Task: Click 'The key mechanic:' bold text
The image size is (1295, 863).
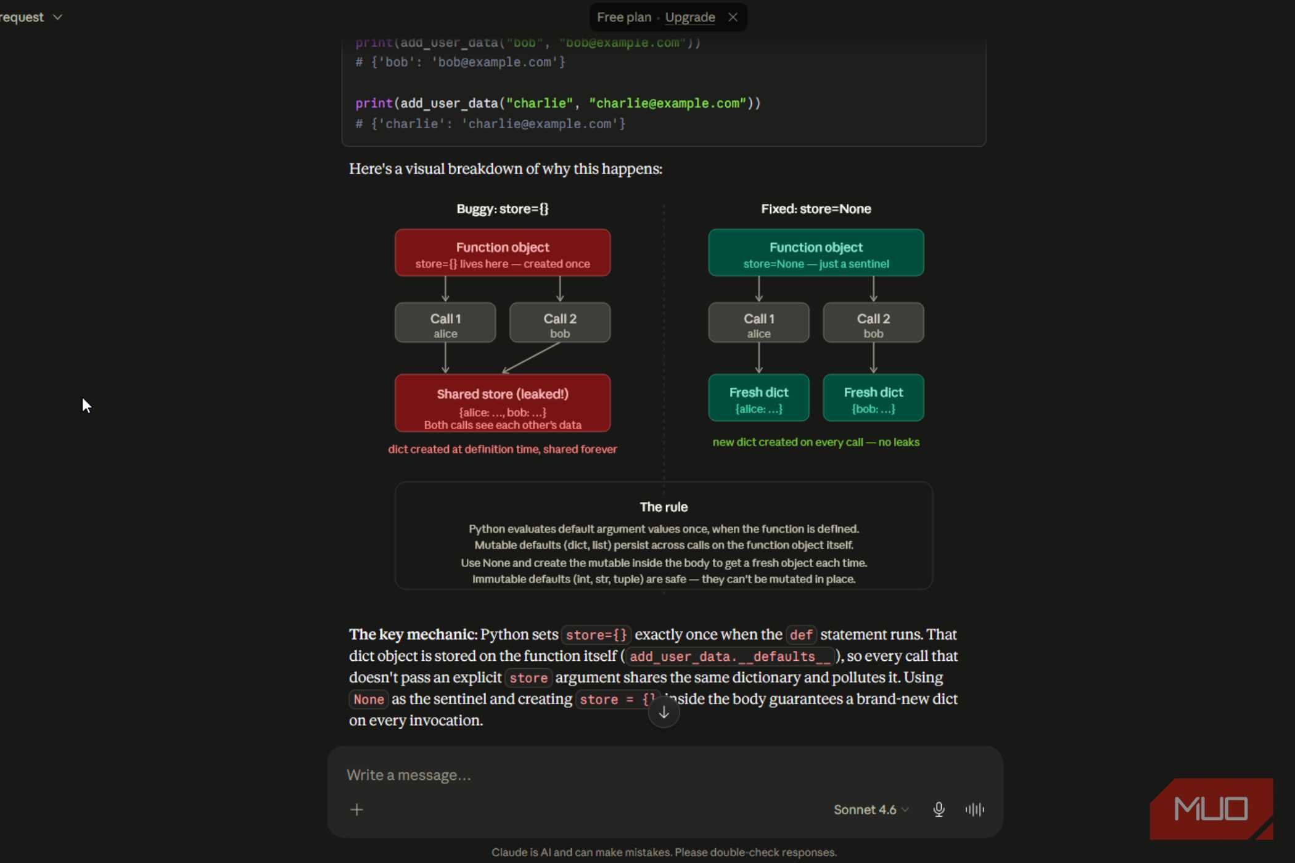Action: (413, 635)
